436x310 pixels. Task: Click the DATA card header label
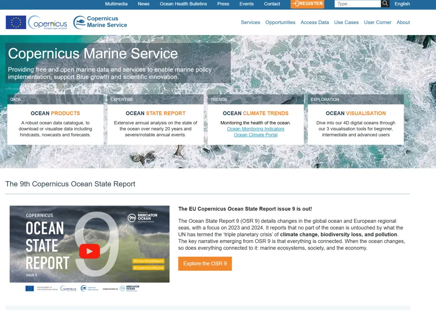click(x=15, y=100)
